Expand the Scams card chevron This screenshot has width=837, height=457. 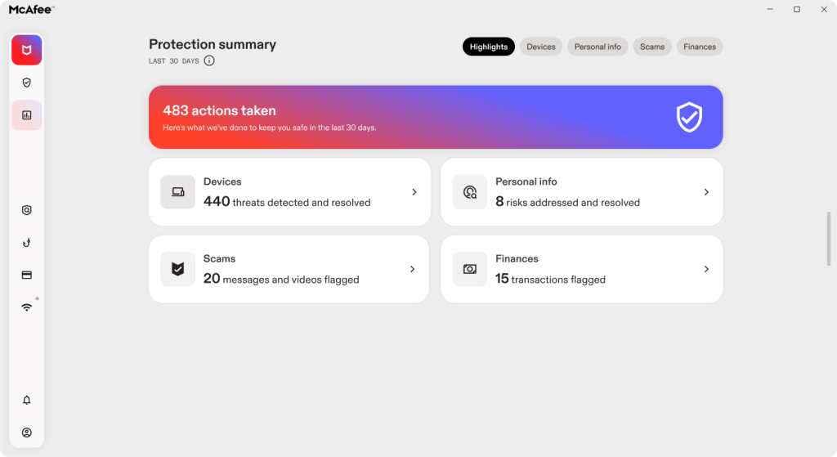click(x=412, y=269)
